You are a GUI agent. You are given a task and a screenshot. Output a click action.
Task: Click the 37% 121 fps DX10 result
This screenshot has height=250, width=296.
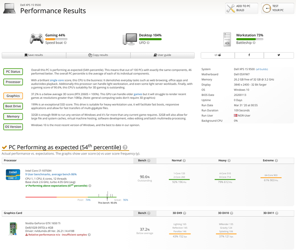pyautogui.click(x=226, y=236)
